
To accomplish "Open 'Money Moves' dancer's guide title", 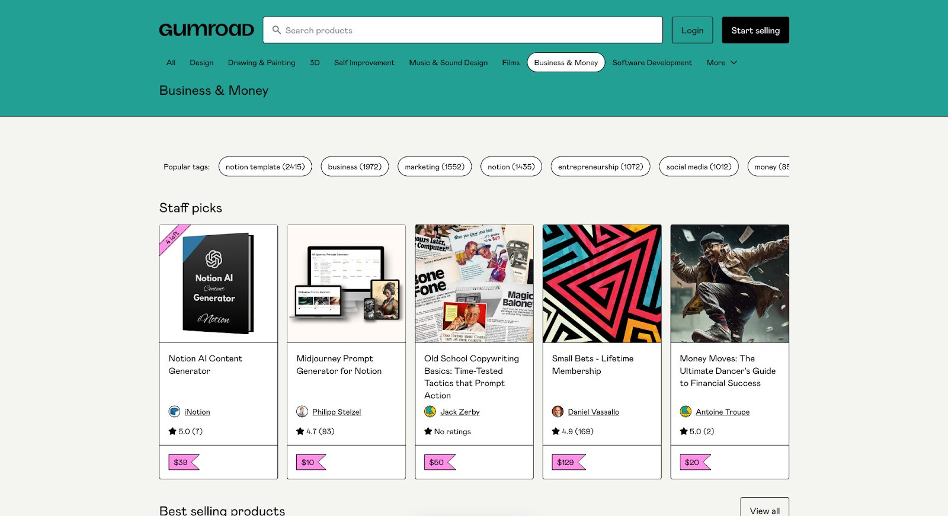I will coord(728,371).
